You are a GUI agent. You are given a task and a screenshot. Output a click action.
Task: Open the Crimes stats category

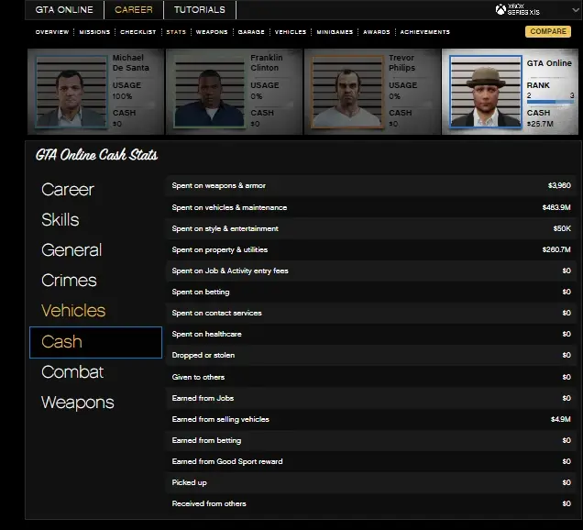coord(69,281)
